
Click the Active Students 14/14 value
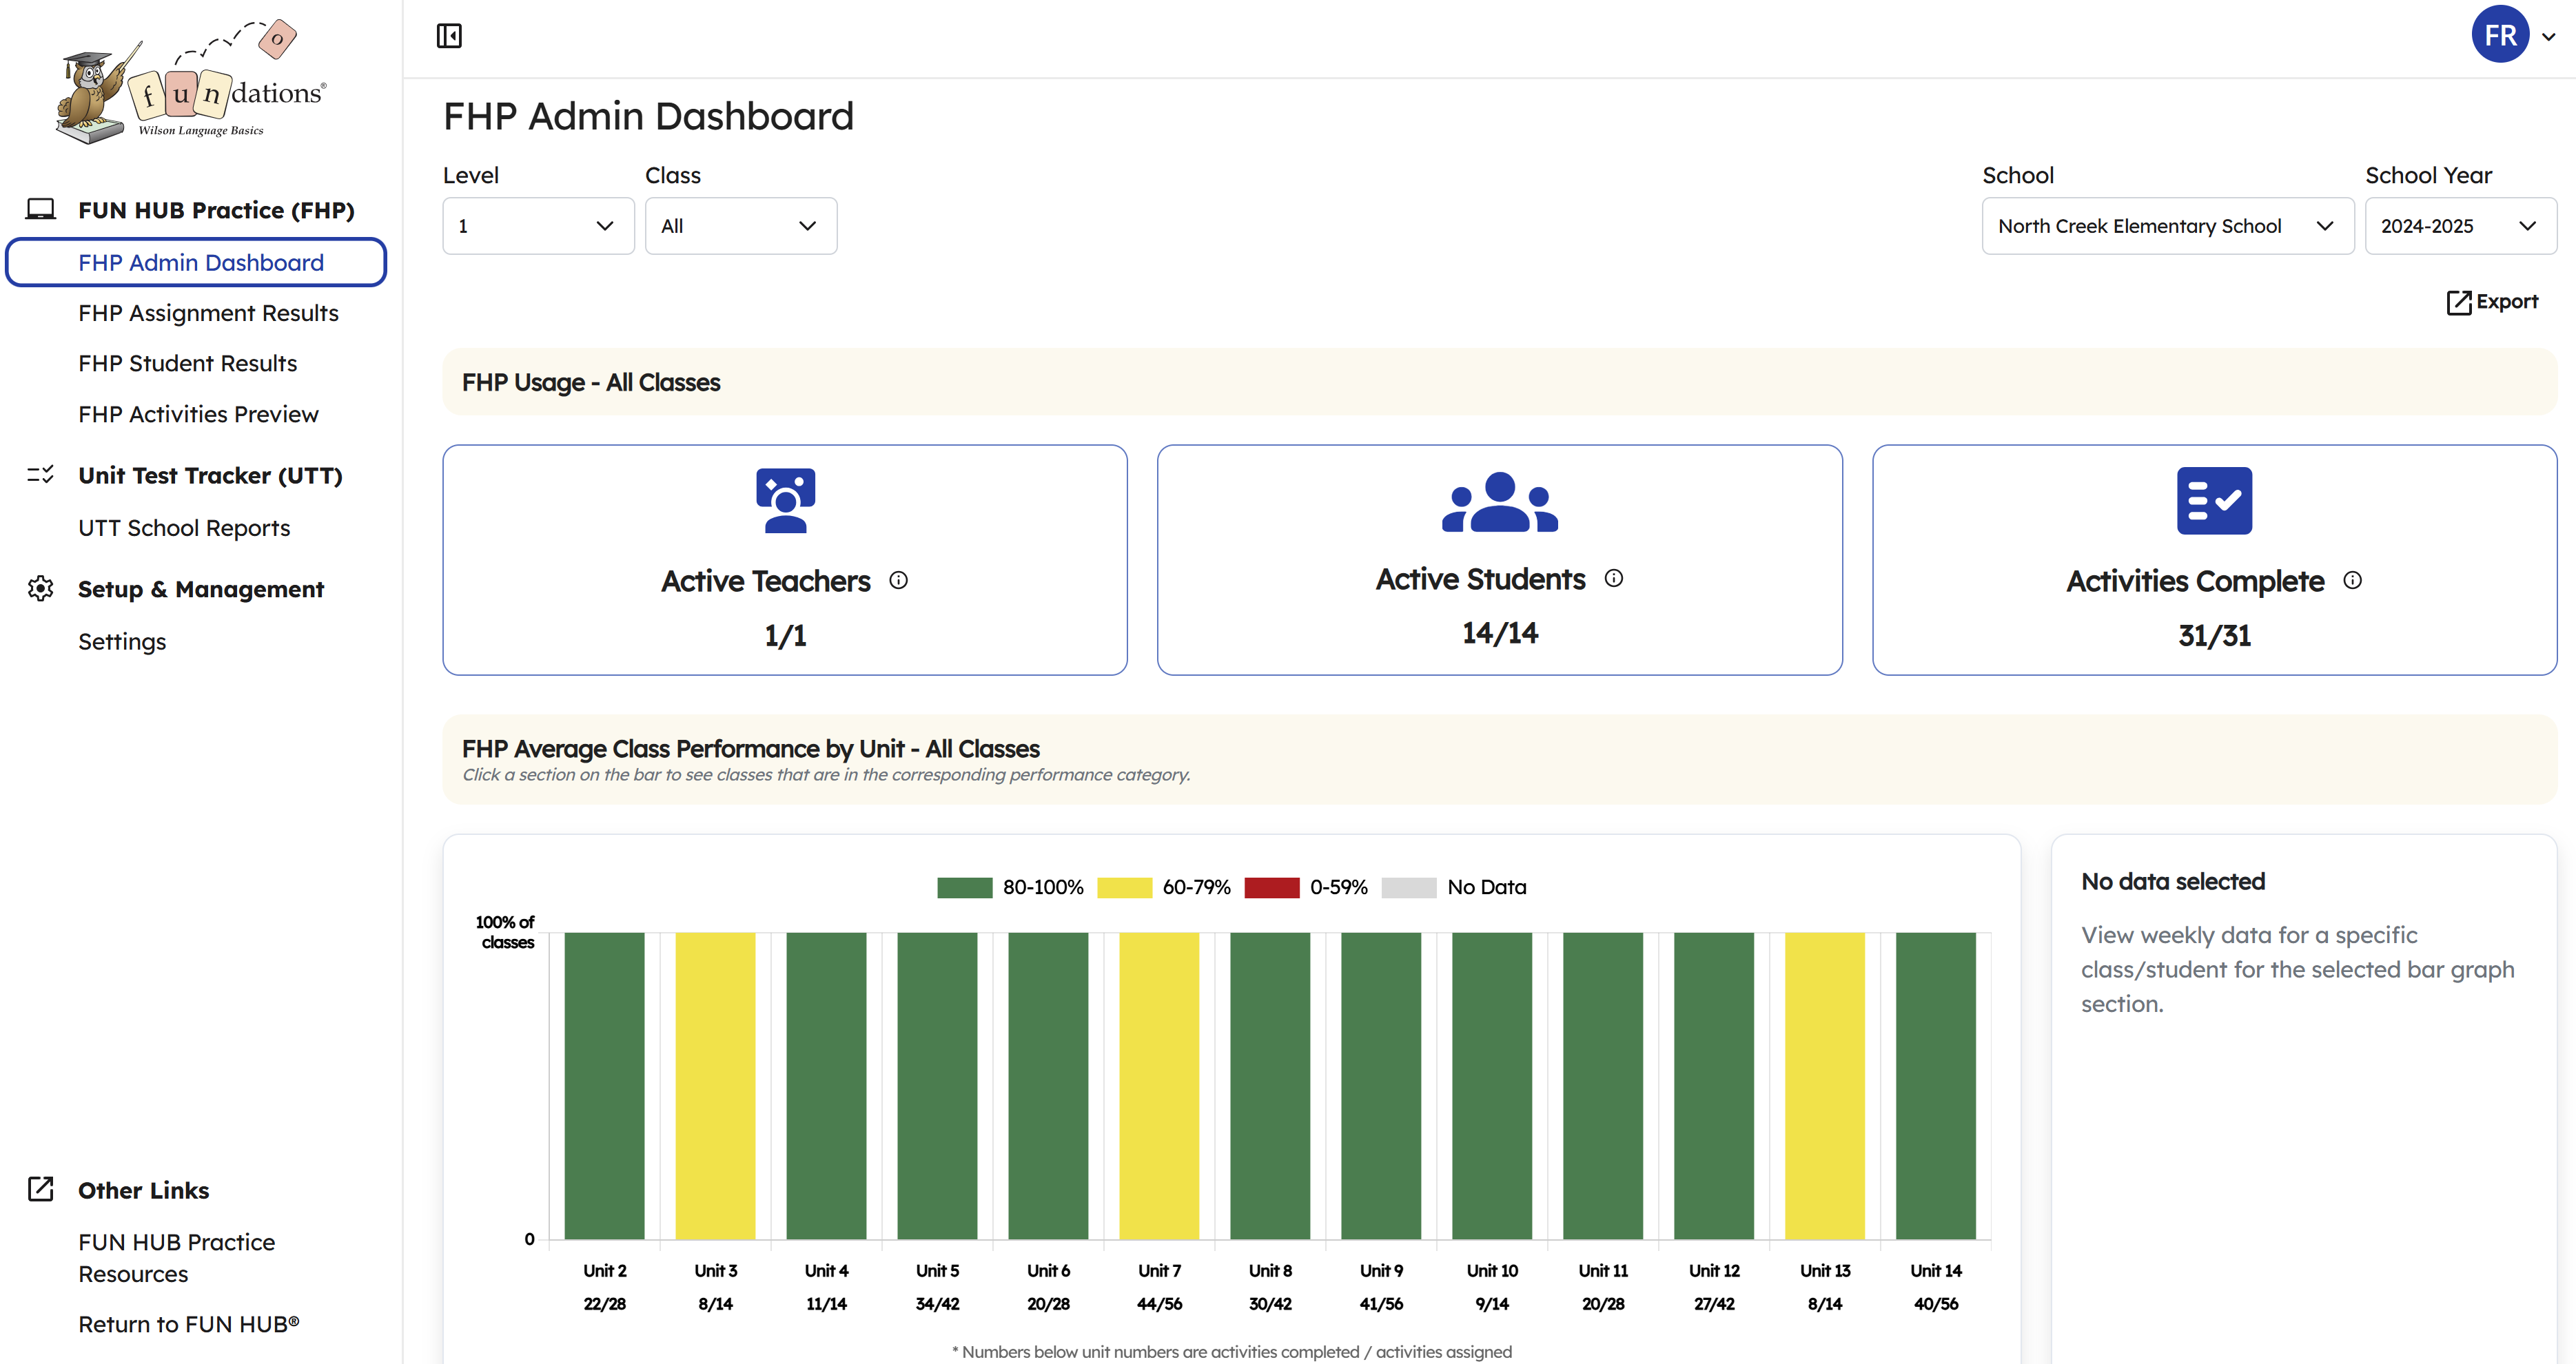[1500, 633]
